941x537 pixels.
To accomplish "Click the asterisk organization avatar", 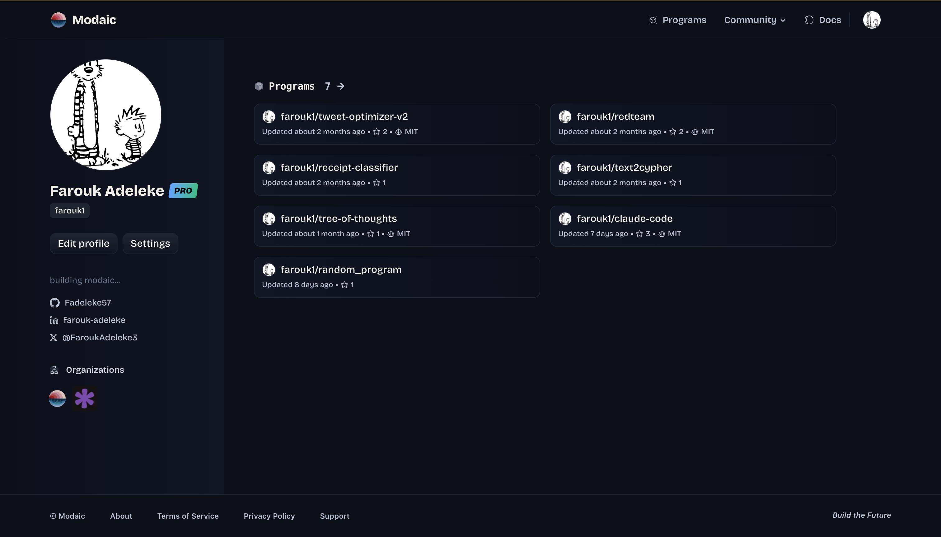I will coord(84,398).
